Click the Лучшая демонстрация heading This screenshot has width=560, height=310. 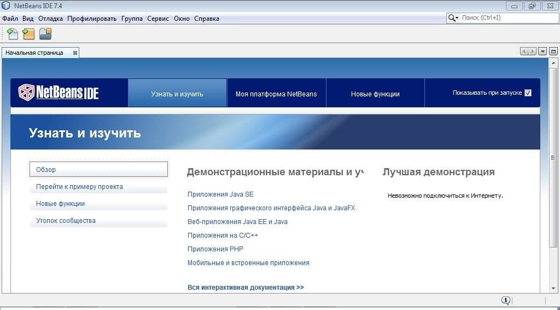pos(439,172)
